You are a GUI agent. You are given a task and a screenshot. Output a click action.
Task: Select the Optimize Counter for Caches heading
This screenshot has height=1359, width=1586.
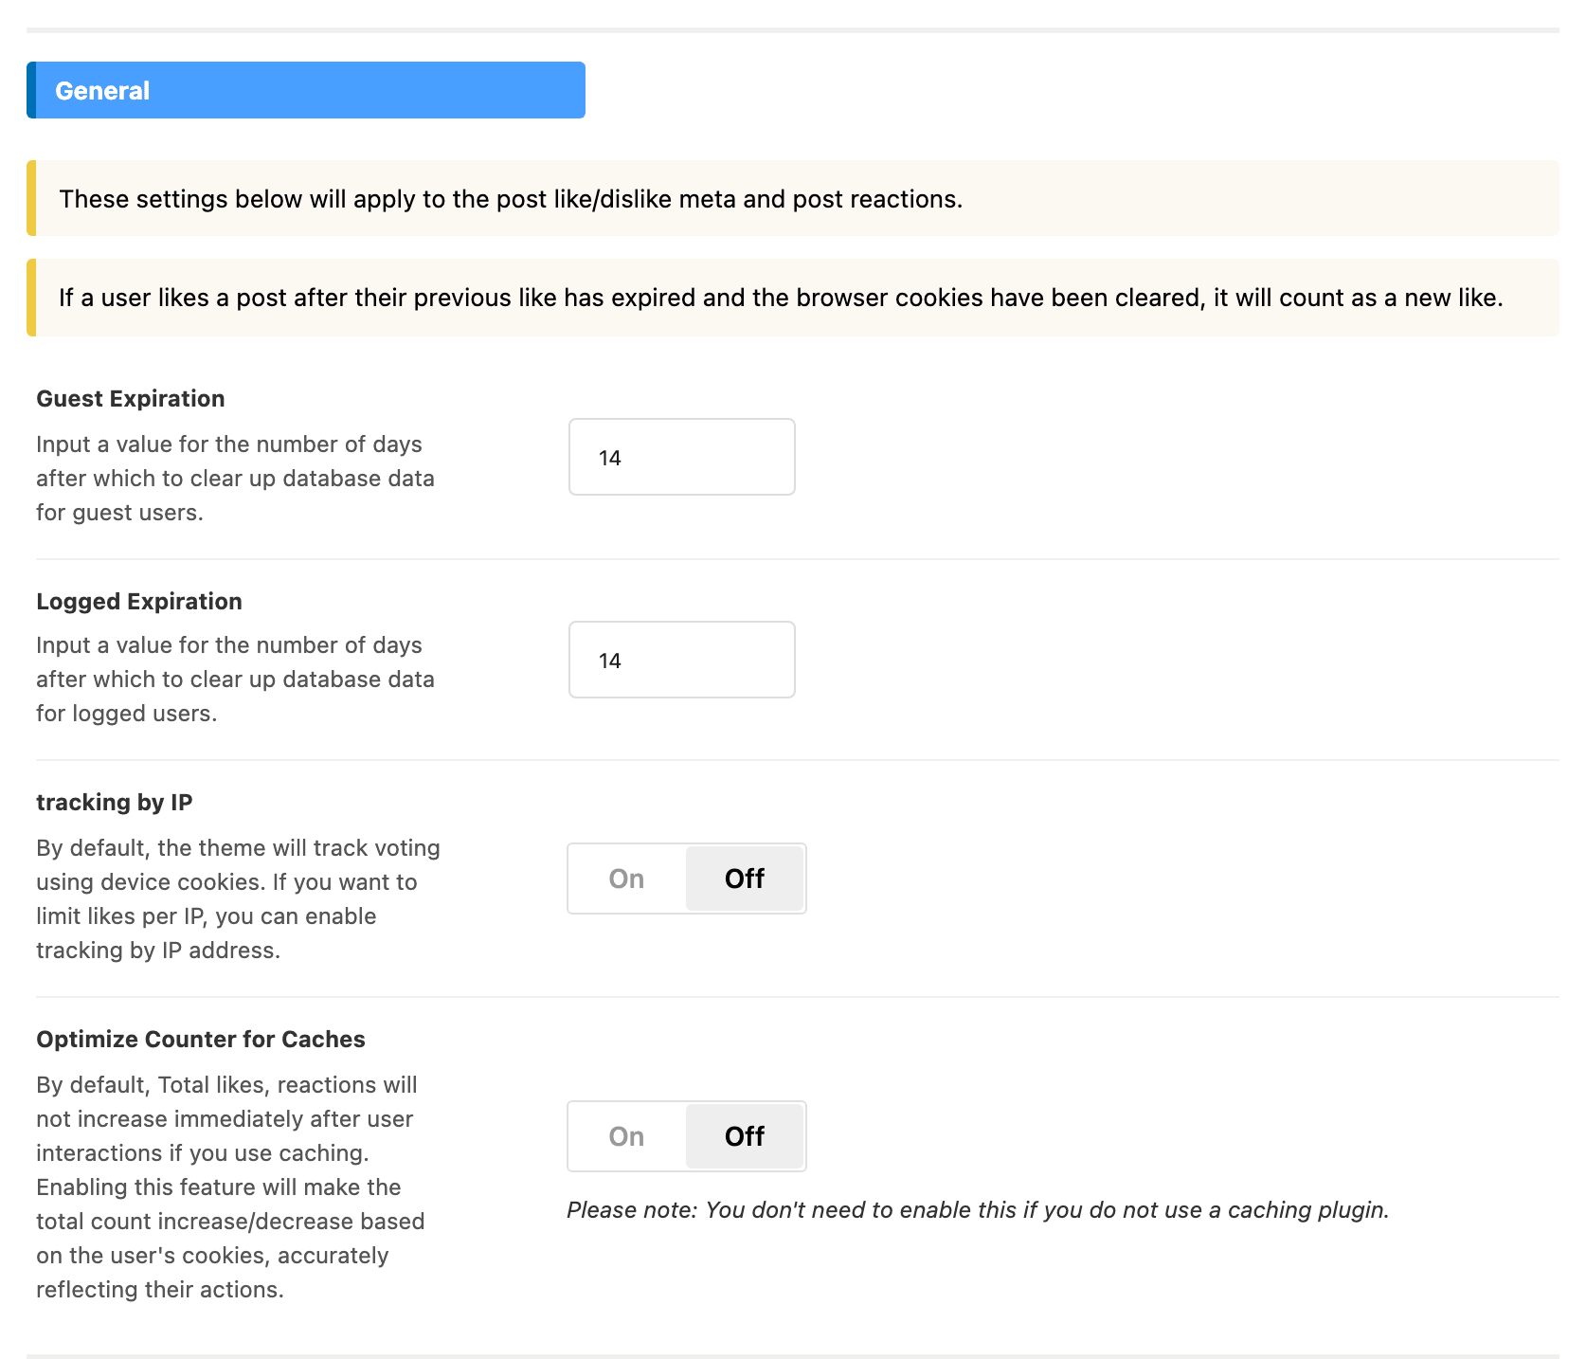pyautogui.click(x=201, y=1040)
